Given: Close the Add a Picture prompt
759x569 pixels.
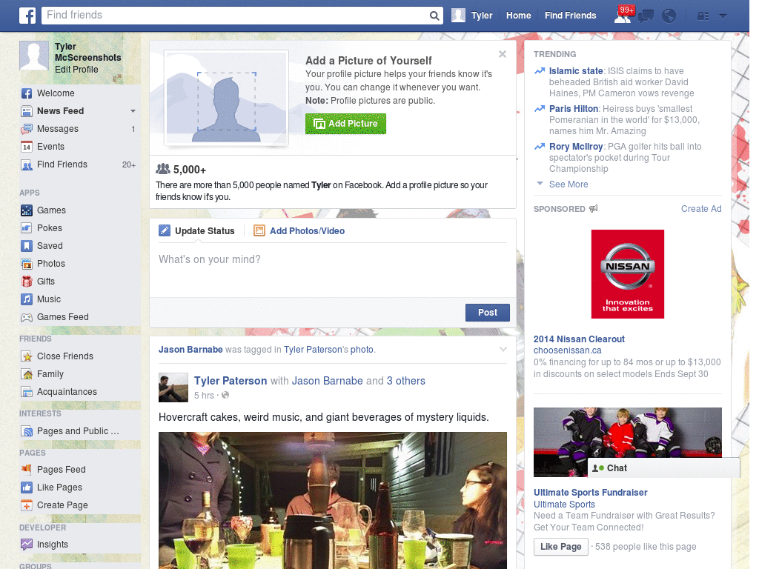Looking at the screenshot, I should point(503,54).
